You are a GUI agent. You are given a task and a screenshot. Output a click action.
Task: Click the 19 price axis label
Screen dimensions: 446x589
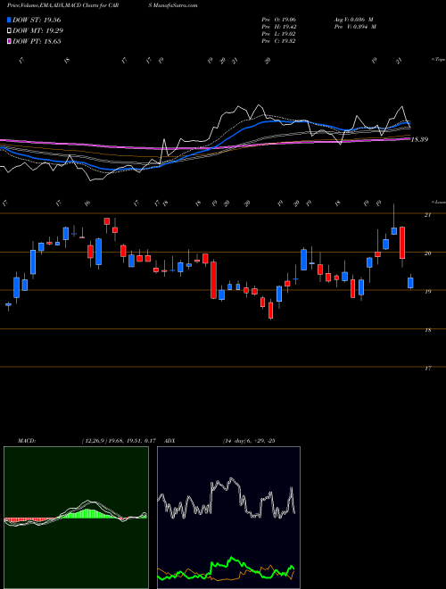pos(427,292)
